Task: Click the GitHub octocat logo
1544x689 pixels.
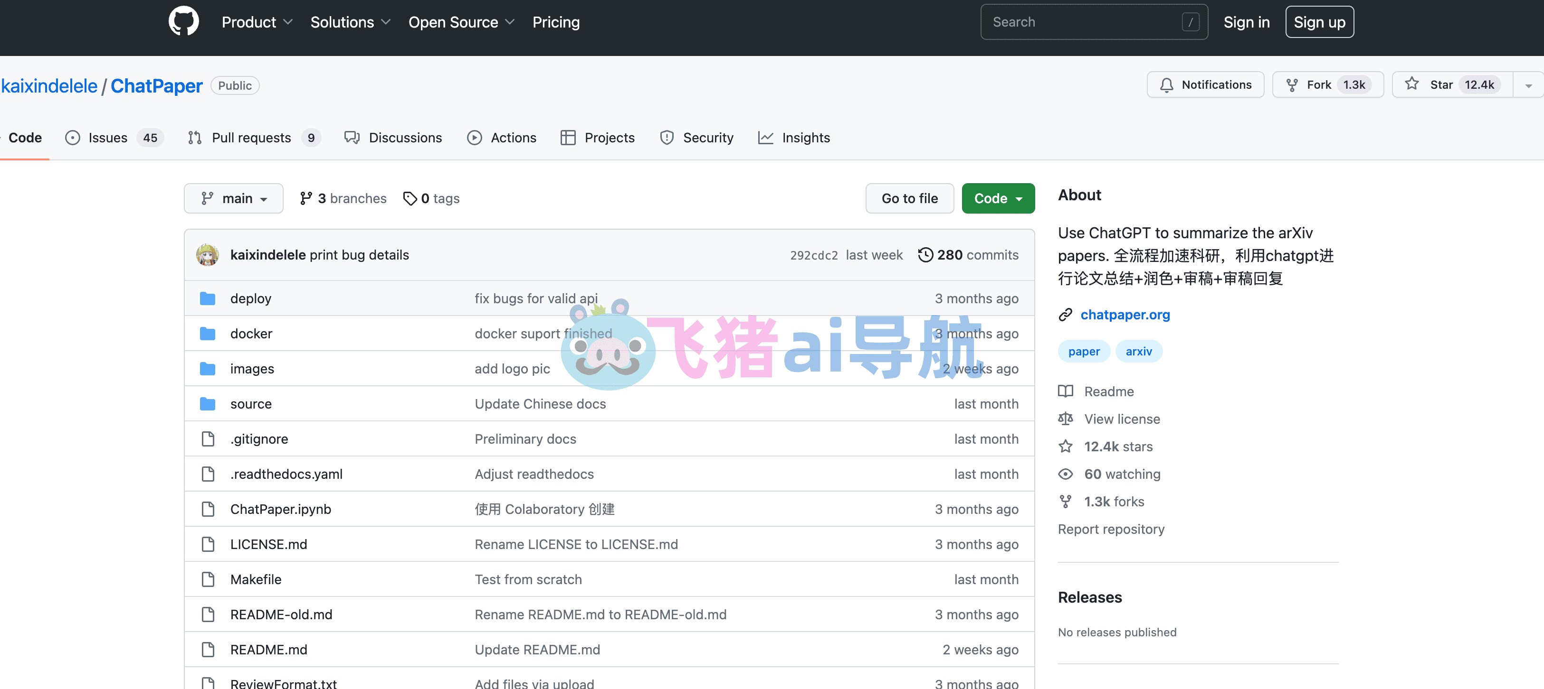Action: tap(183, 21)
